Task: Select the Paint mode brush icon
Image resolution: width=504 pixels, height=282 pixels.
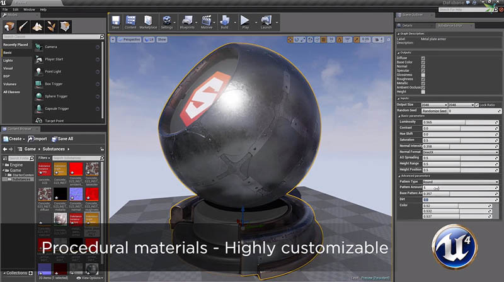Action: tap(23, 26)
